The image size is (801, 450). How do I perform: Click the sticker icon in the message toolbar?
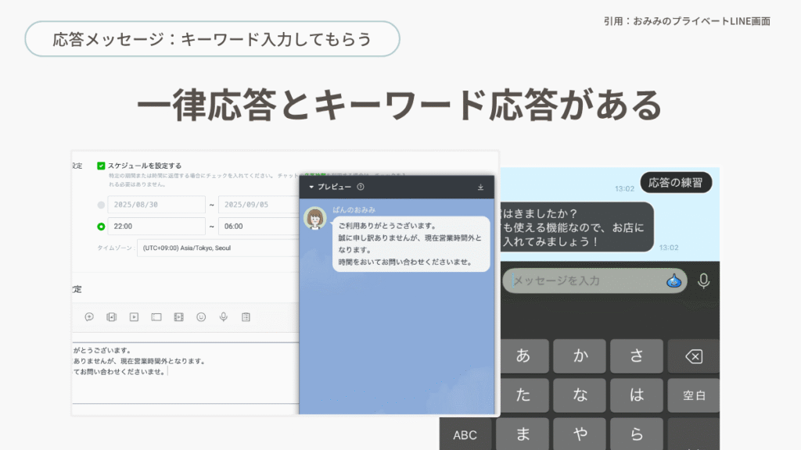pyautogui.click(x=89, y=316)
